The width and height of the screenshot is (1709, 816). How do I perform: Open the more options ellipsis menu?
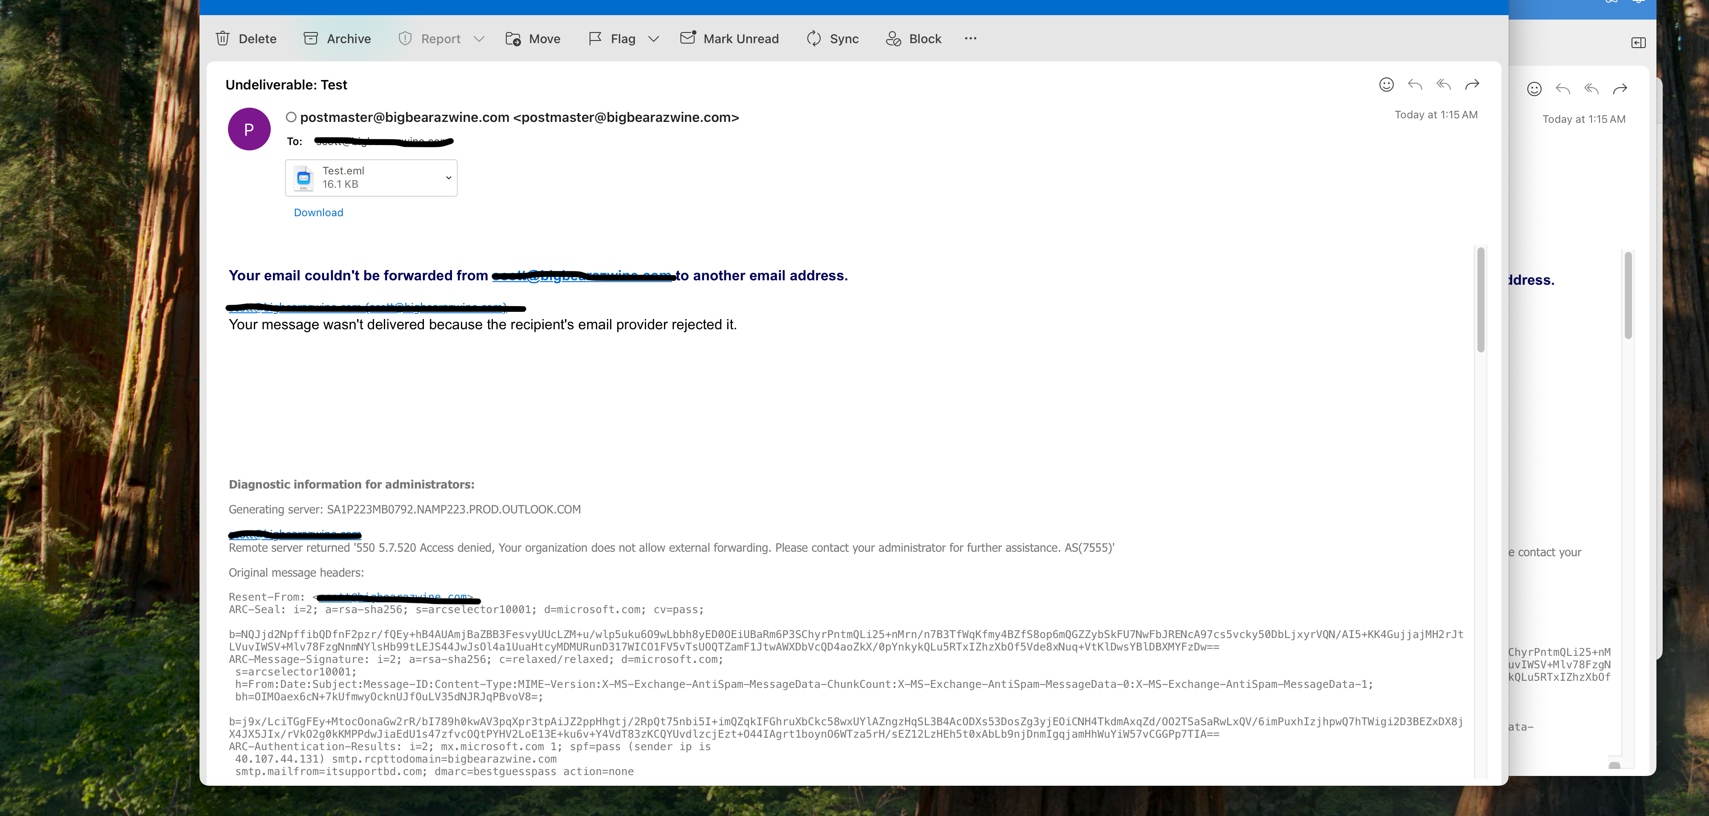coord(971,38)
